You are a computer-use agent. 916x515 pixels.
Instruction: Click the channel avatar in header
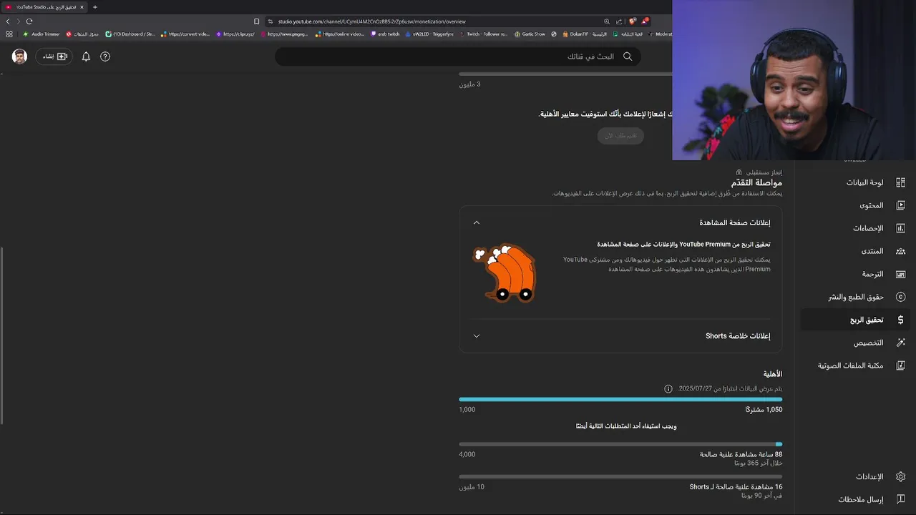[x=19, y=57]
